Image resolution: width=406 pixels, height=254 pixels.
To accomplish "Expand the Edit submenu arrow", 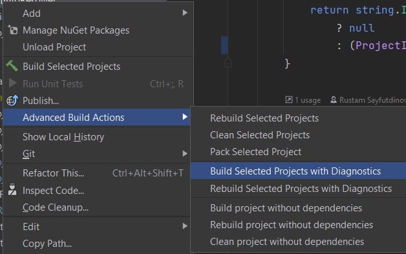I will tap(185, 226).
